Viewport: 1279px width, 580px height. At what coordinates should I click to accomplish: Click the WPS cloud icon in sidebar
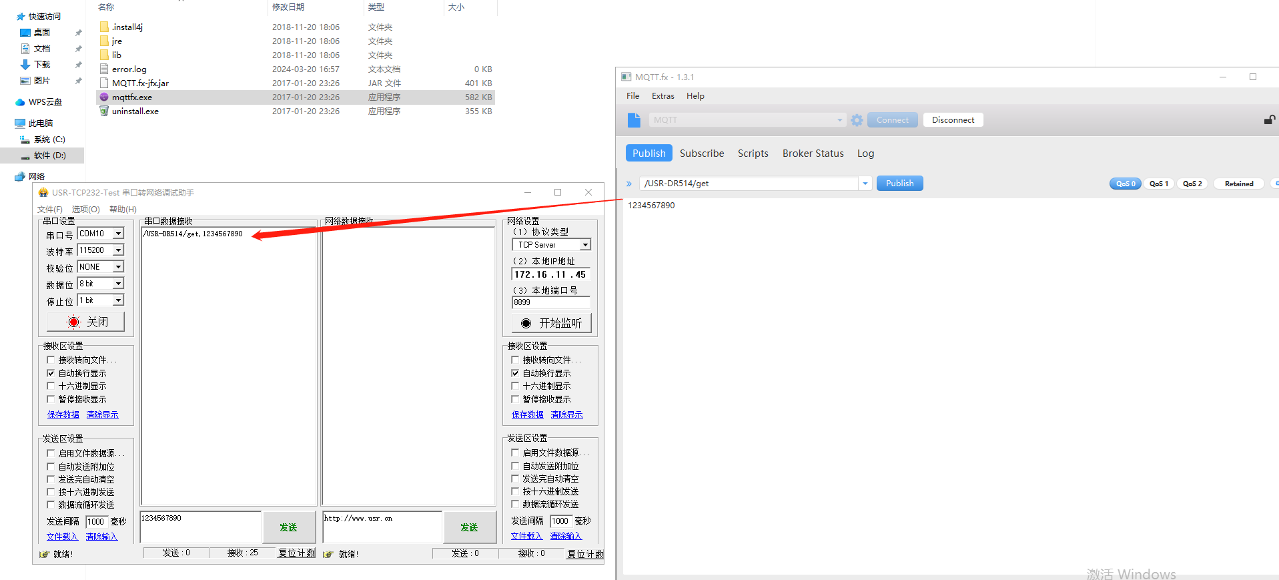tap(20, 102)
